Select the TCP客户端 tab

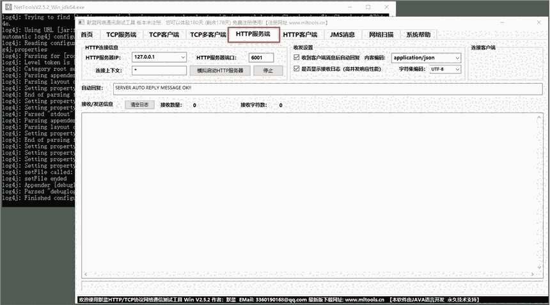pyautogui.click(x=164, y=35)
